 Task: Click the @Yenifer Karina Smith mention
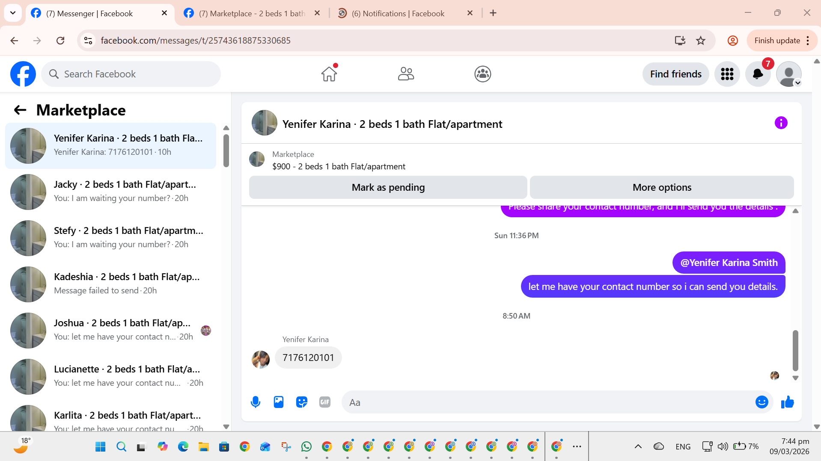729,263
